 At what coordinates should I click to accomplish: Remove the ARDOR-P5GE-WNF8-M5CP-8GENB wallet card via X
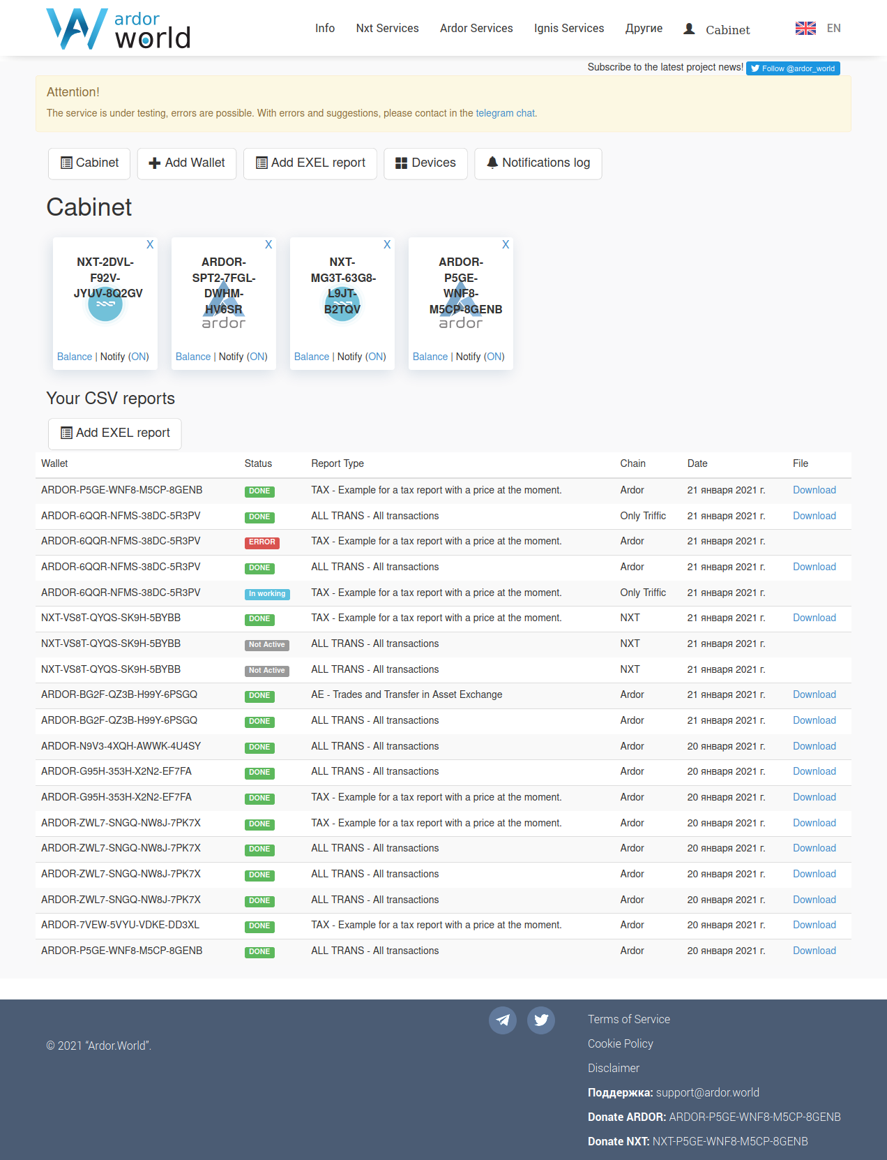(x=506, y=244)
